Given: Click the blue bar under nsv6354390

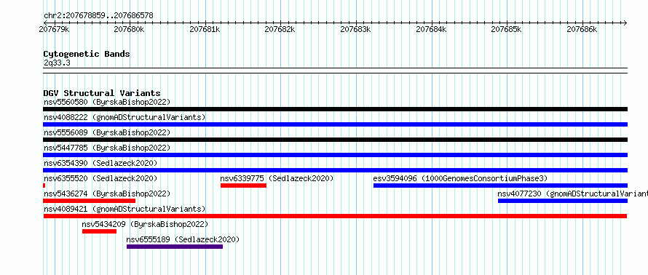Looking at the screenshot, I should coord(335,170).
